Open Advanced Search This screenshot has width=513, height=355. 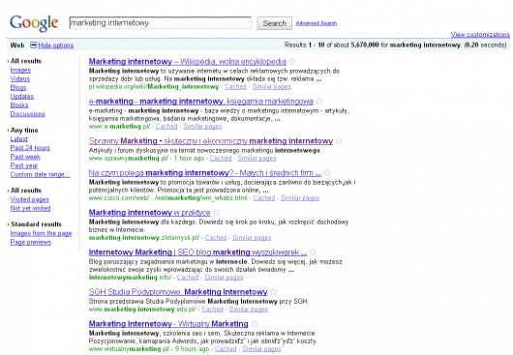click(x=317, y=23)
